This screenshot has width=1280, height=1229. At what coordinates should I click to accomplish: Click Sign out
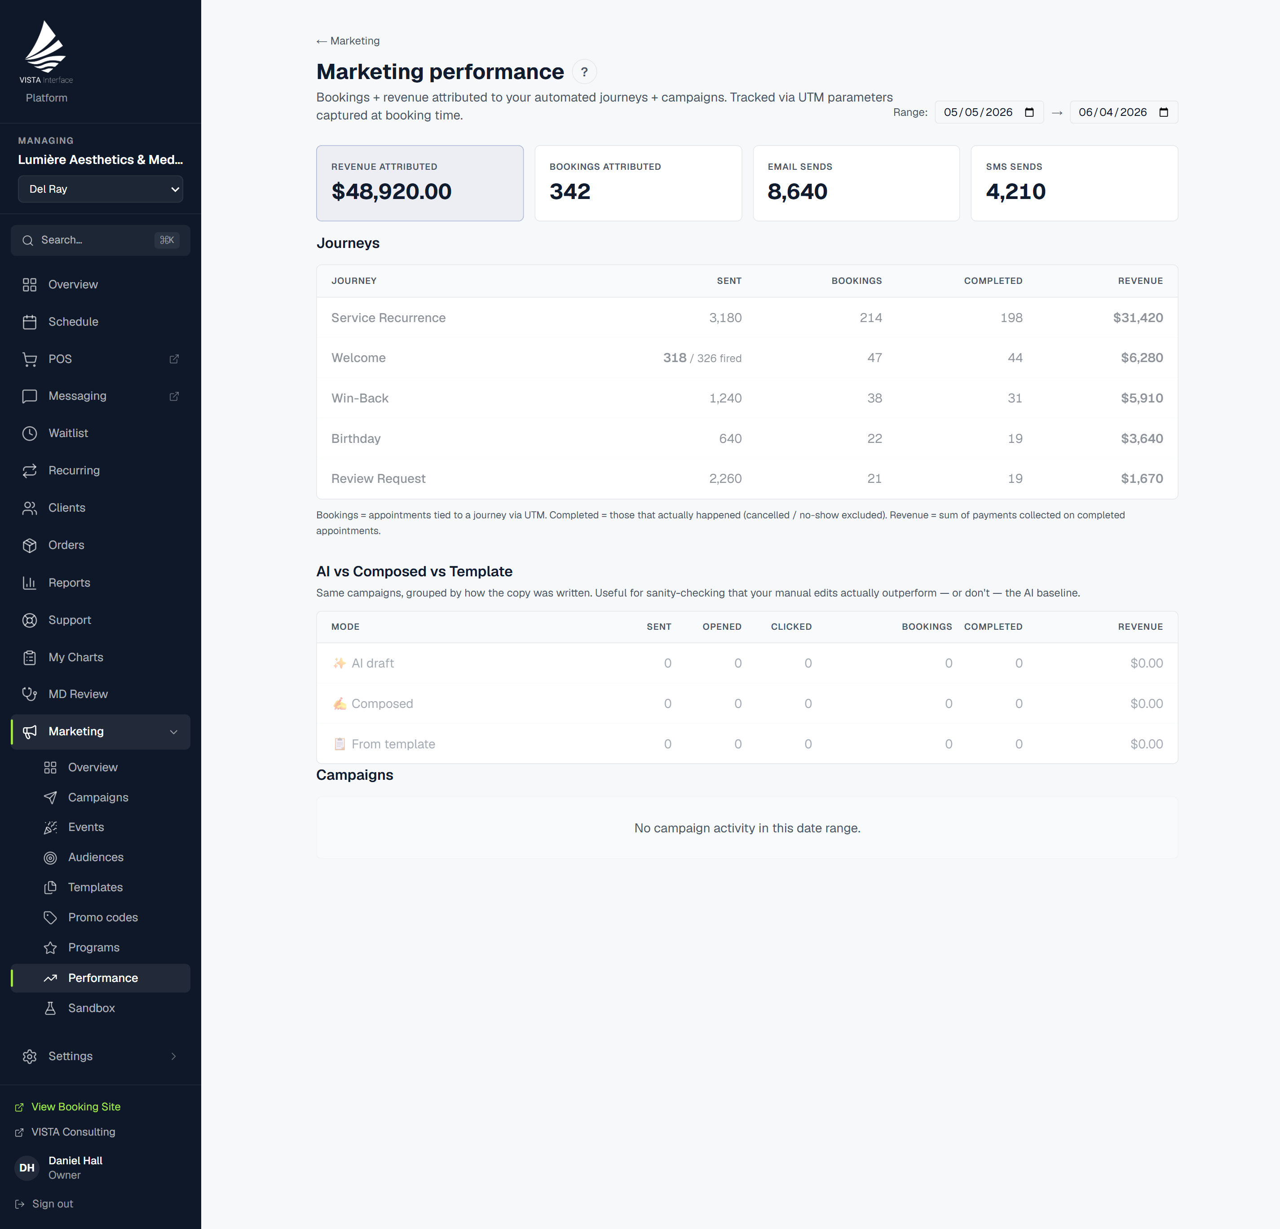coord(44,1204)
